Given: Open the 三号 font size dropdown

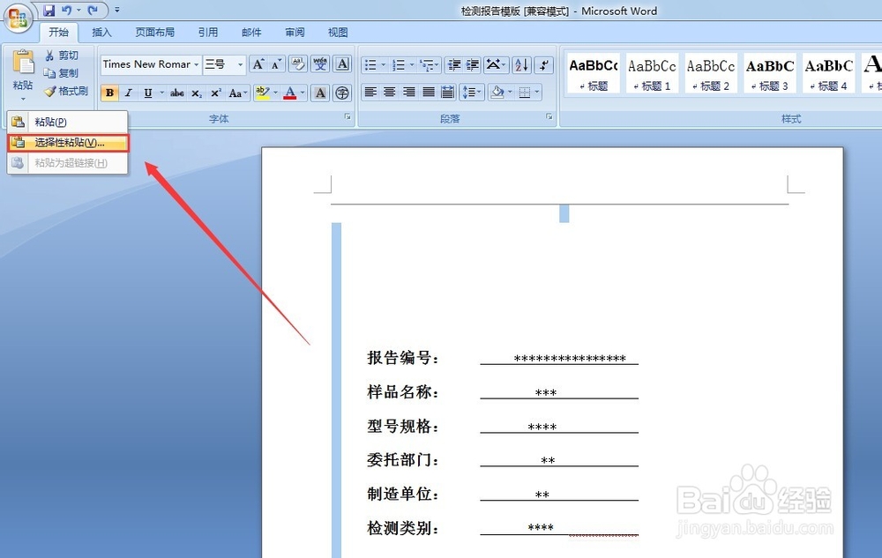Looking at the screenshot, I should (240, 64).
